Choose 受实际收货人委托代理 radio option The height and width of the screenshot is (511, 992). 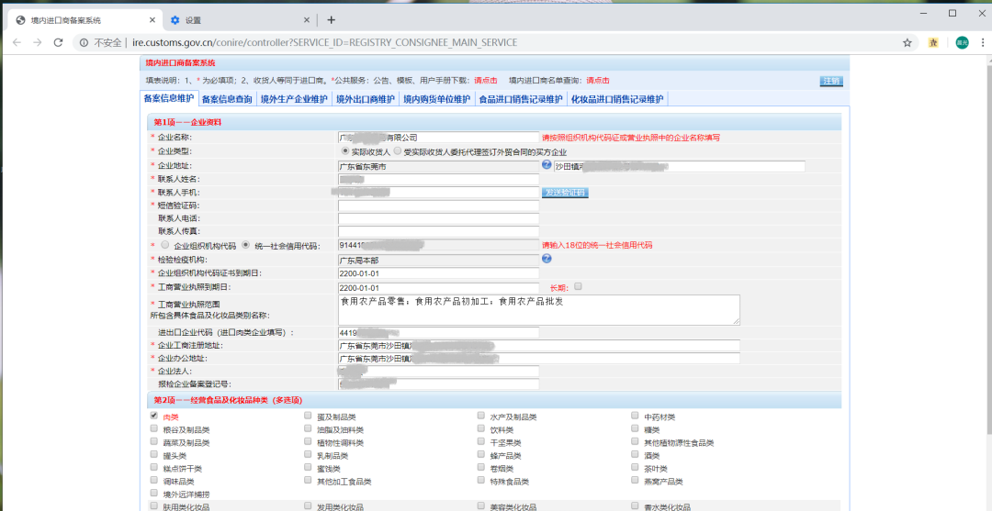point(398,150)
